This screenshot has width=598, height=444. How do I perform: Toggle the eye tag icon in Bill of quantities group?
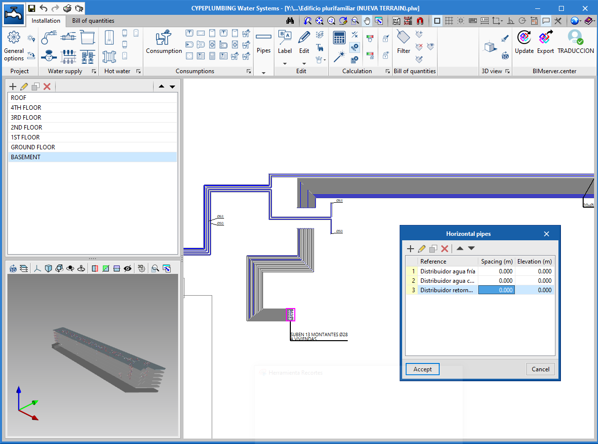431,46
